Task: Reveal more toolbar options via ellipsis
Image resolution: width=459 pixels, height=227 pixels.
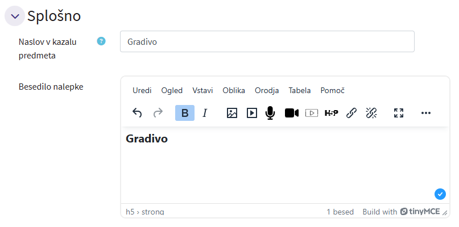Action: point(426,113)
